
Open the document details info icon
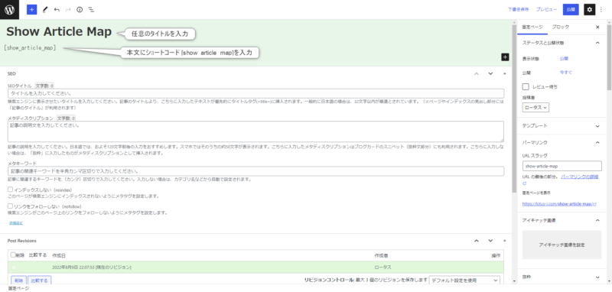pos(80,9)
